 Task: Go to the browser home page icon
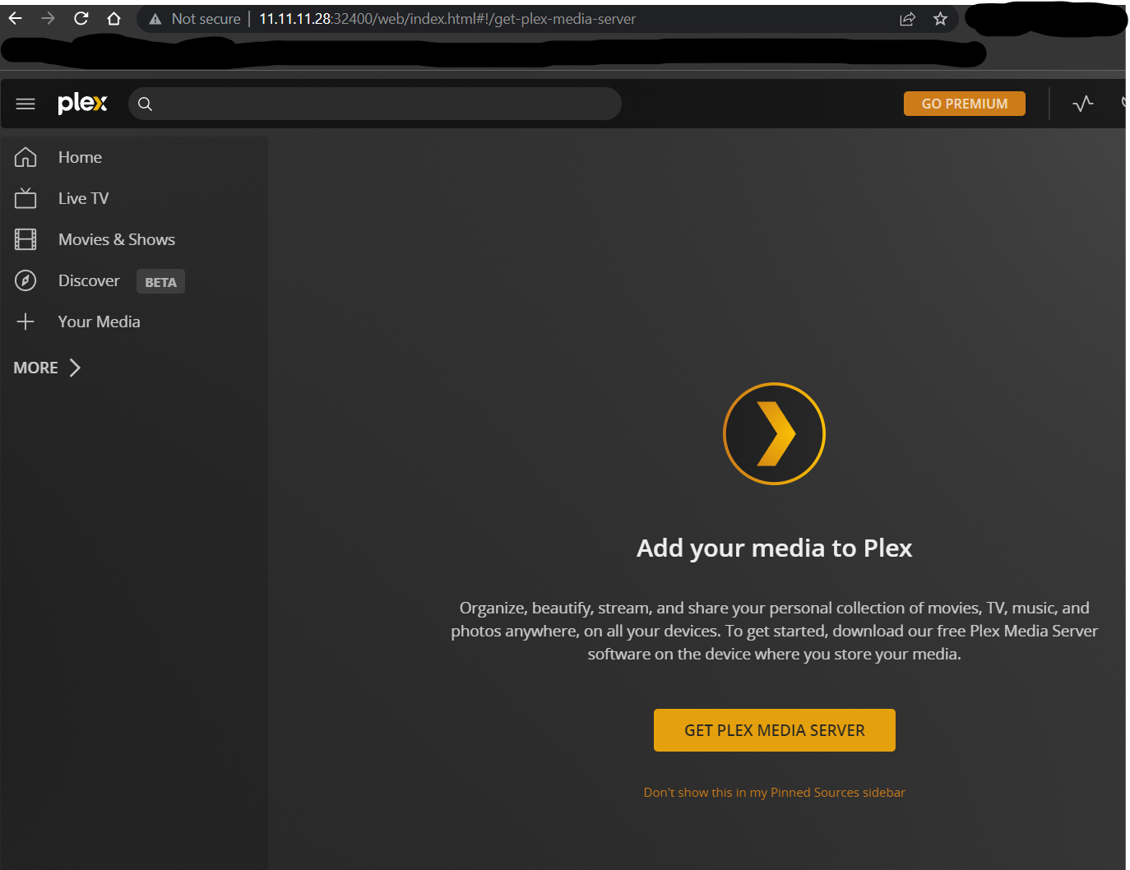coord(113,18)
